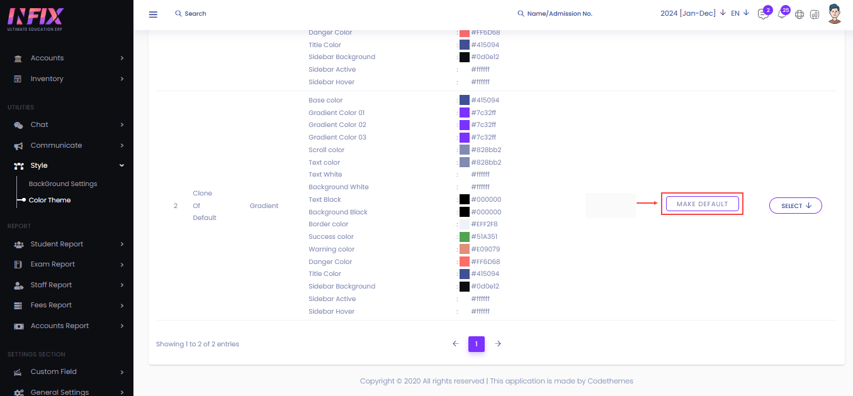Click the Scroll color swatch
The image size is (853, 396).
(465, 150)
